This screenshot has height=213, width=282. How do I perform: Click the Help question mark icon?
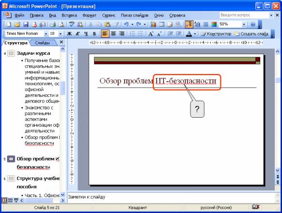[x=253, y=24]
